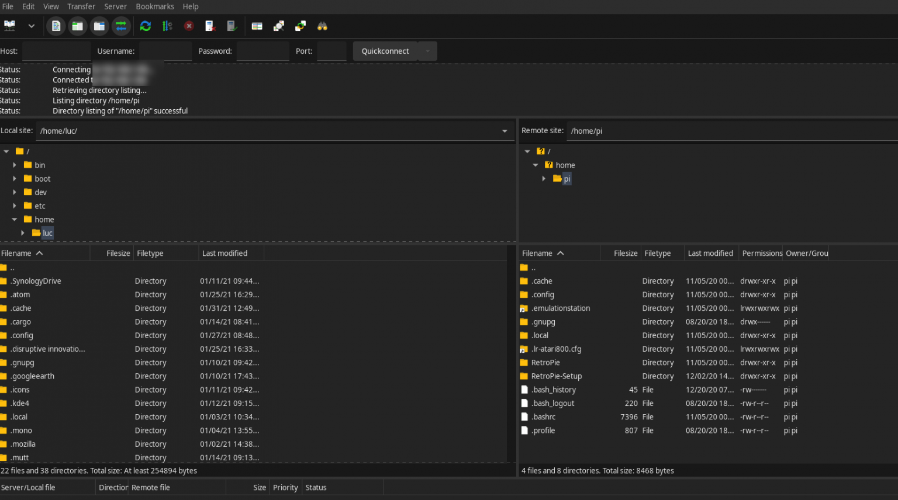This screenshot has height=500, width=898.
Task: Toggle transfer queue display
Action: pyautogui.click(x=121, y=26)
